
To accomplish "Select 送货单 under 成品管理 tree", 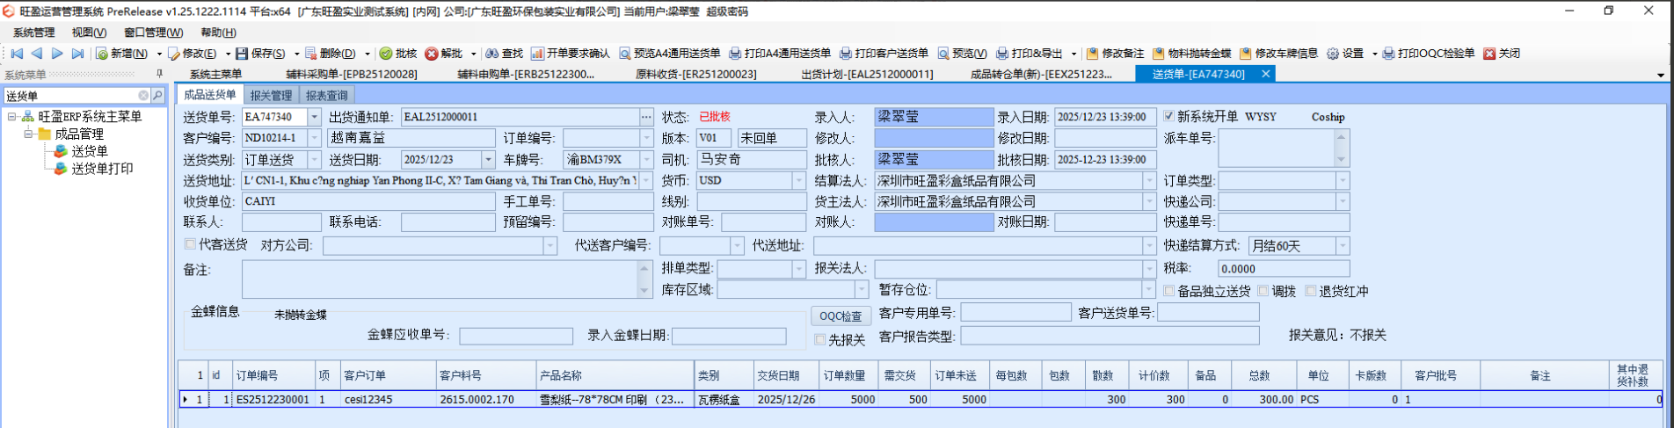I will (x=90, y=151).
